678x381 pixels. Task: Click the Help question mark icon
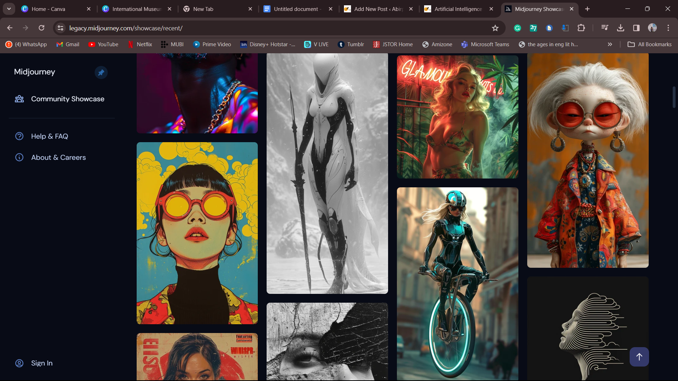[19, 136]
